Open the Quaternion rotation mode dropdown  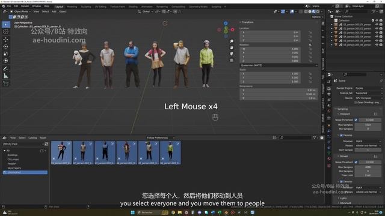click(x=279, y=65)
